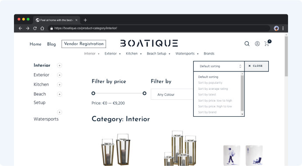Click the minimum price slider handle

coord(93,93)
